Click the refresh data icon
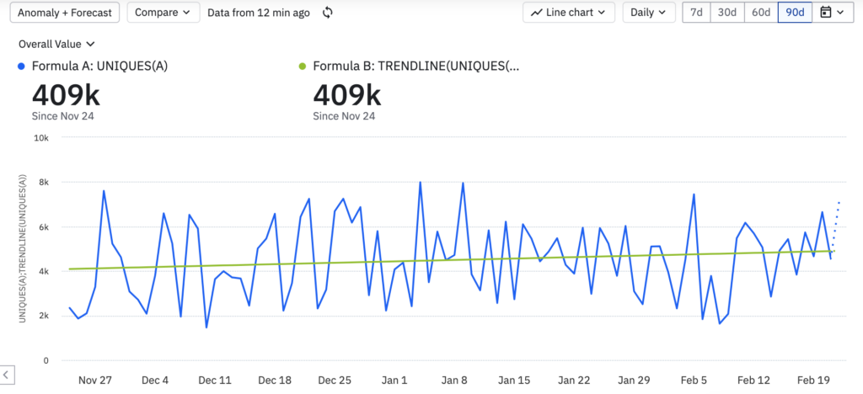This screenshot has width=863, height=394. click(328, 13)
